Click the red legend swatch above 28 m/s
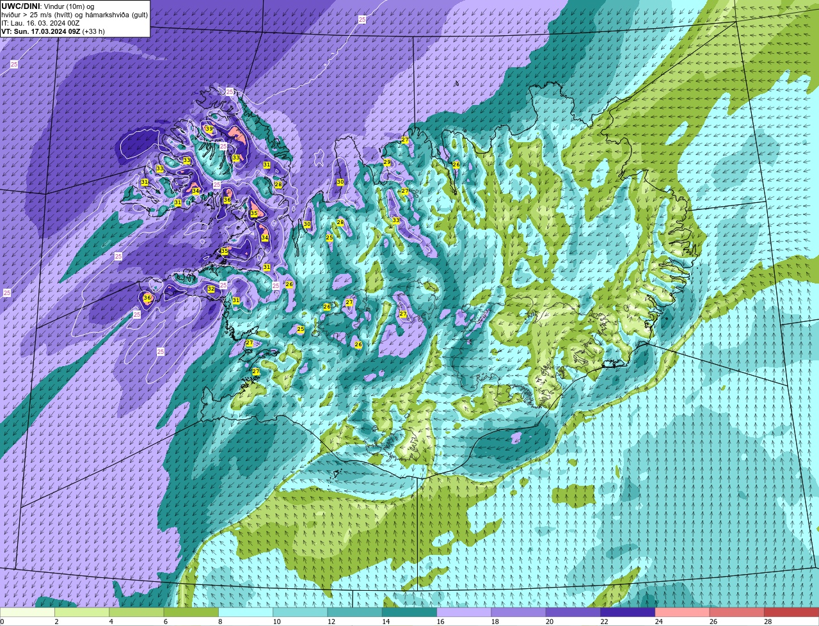 point(791,613)
